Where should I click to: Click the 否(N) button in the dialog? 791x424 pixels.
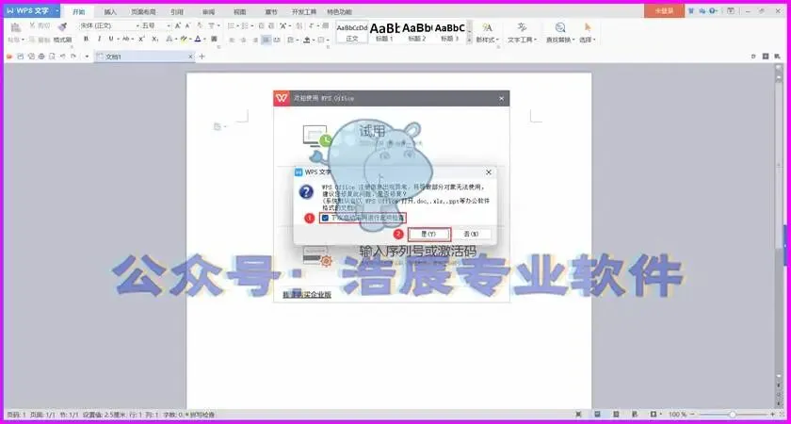pos(471,235)
